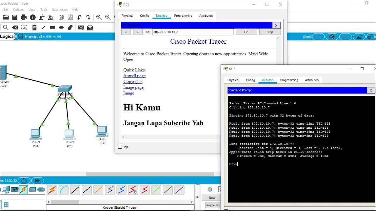Close the Command Prompt with X button
The height and width of the screenshot is (211, 376).
pyautogui.click(x=371, y=90)
